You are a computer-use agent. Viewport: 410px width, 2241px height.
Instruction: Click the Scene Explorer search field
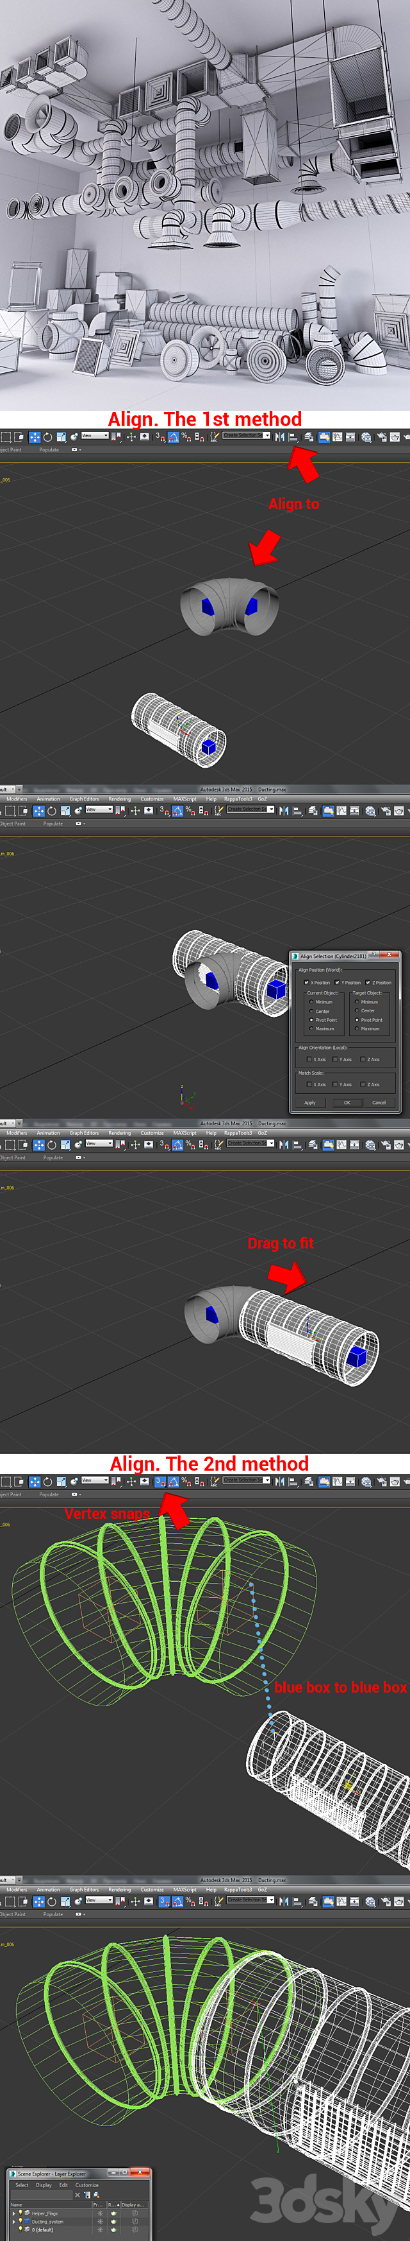pyautogui.click(x=41, y=2195)
